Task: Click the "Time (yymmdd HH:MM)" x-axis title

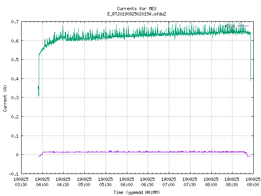Action: pyautogui.click(x=137, y=192)
